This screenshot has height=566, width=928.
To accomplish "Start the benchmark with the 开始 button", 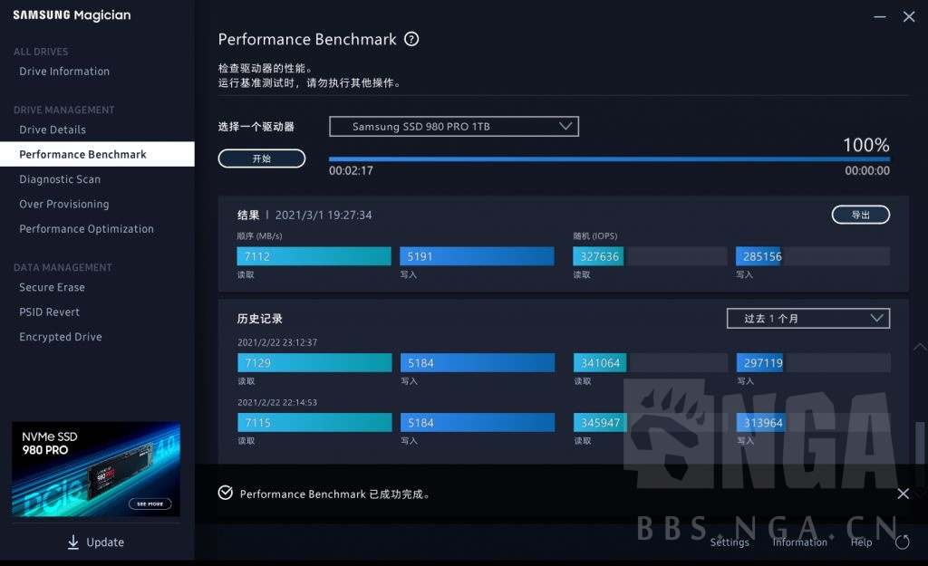I will pyautogui.click(x=261, y=158).
